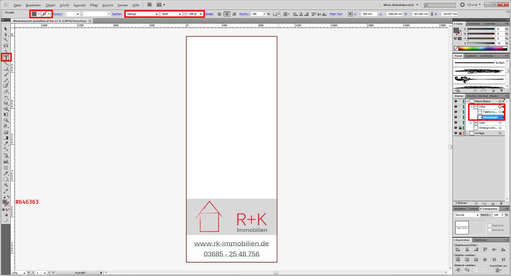Open the Effekt menu
Viewport: 511px width, 276px height.
[94, 5]
